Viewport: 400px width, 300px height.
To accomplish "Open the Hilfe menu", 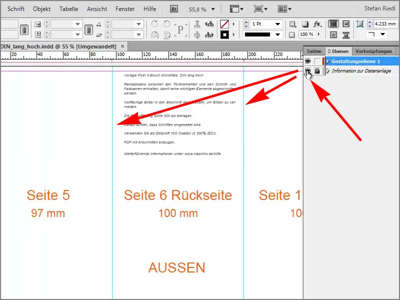I will (x=149, y=9).
